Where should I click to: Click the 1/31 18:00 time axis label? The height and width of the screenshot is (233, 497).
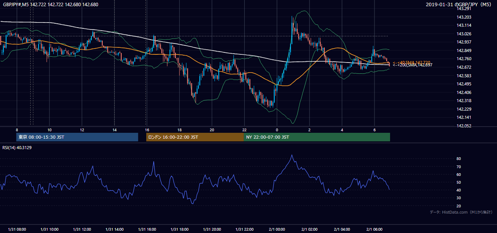click(179, 230)
